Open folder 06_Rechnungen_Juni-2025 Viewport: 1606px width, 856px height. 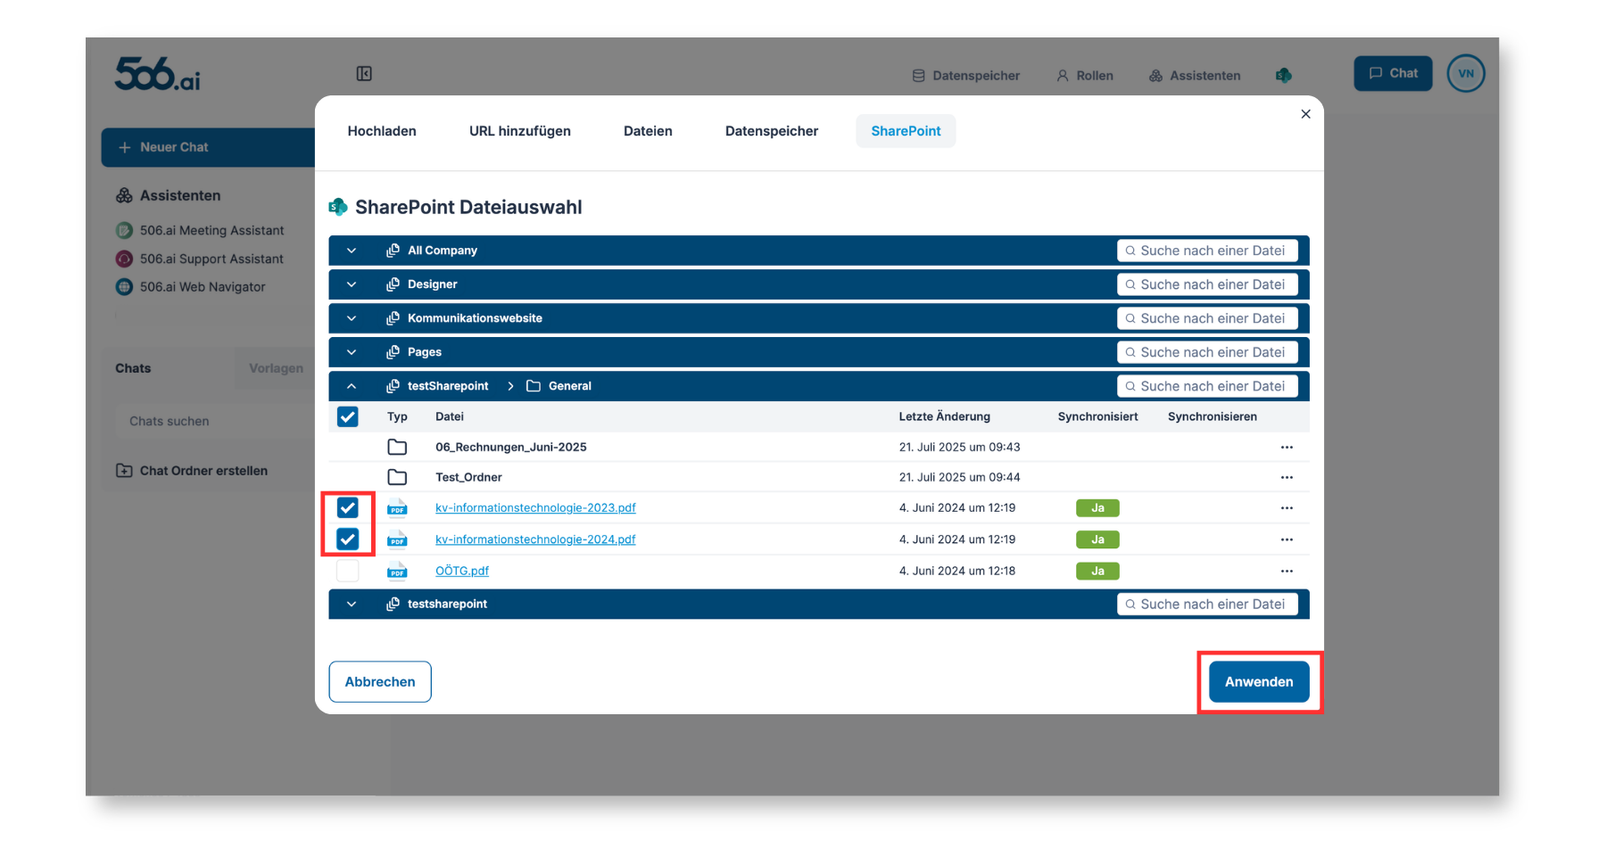coord(511,447)
